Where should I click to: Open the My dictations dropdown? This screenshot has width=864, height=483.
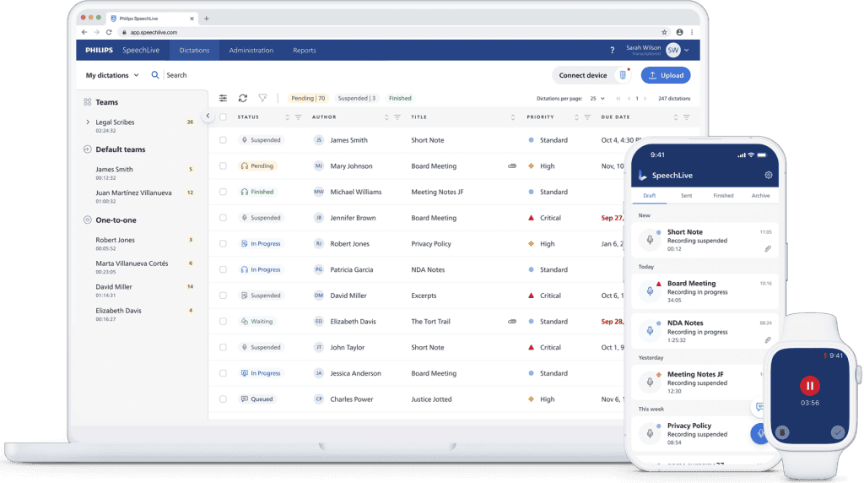(112, 75)
